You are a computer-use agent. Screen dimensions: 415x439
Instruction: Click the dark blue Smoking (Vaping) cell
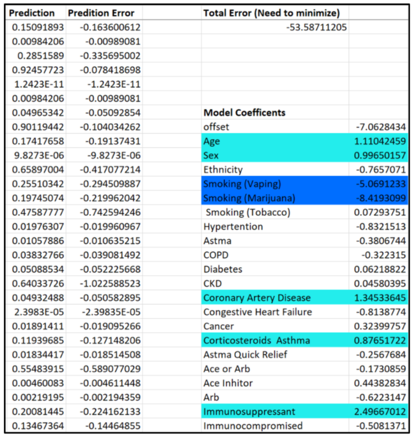tap(275, 184)
